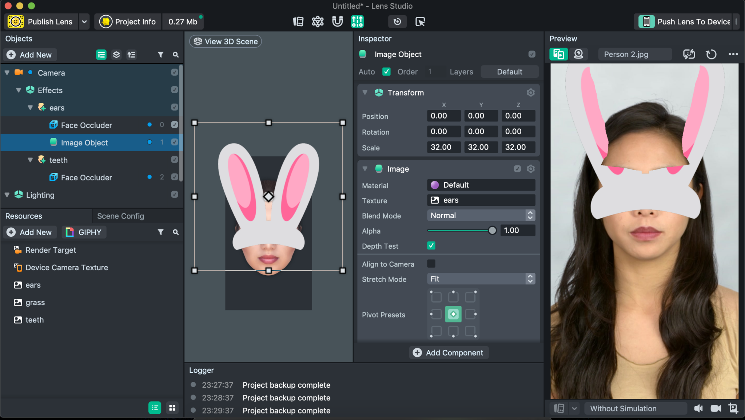
Task: Click the Transform settings gear icon
Action: tap(530, 93)
